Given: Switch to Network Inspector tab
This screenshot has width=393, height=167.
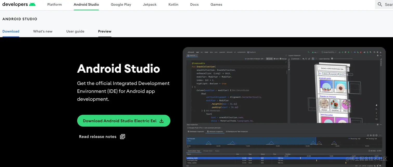Looking at the screenshot, I should (x=215, y=132).
